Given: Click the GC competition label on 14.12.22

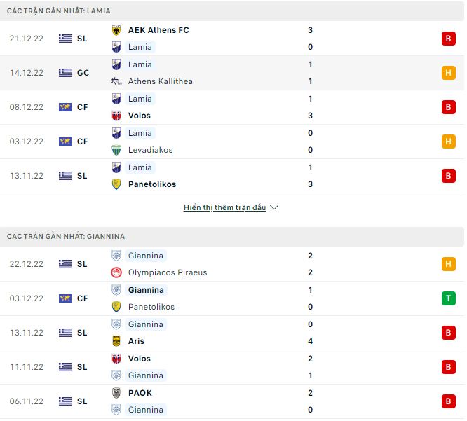Looking at the screenshot, I should click(x=82, y=73).
